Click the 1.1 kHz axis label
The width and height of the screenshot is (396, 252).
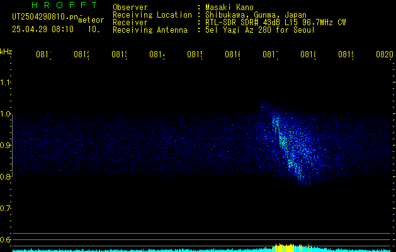[5, 83]
